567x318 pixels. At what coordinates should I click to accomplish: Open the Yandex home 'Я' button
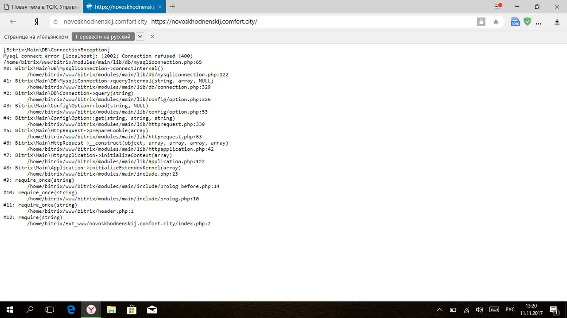click(x=37, y=22)
